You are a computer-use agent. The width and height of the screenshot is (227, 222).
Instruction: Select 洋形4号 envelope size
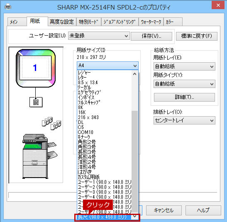coord(104,167)
